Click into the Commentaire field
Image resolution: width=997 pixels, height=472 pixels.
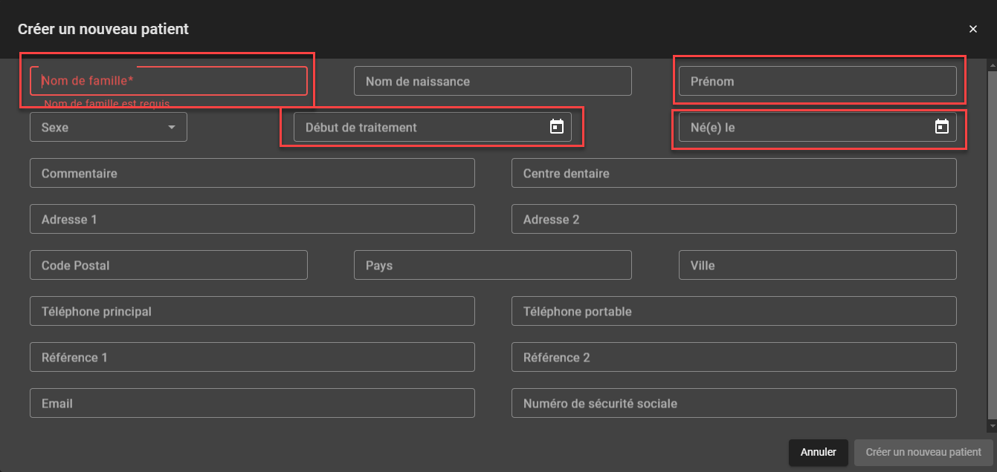(x=252, y=173)
